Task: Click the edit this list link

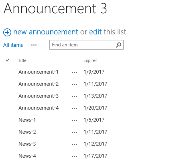Action: [96, 32]
